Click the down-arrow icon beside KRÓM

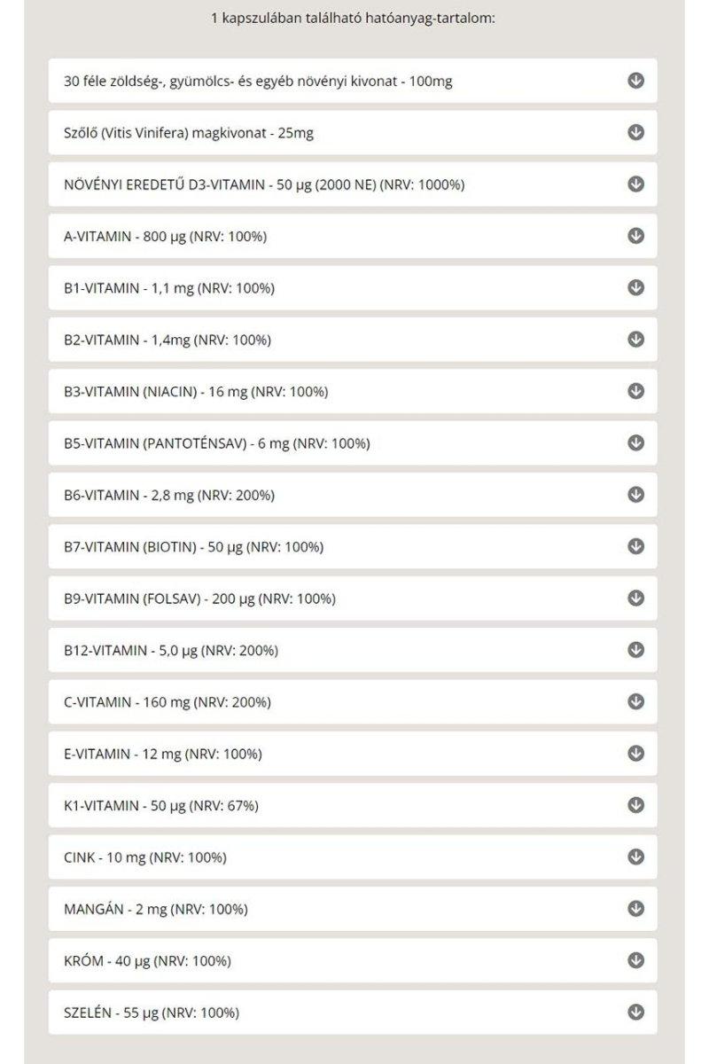click(x=635, y=959)
